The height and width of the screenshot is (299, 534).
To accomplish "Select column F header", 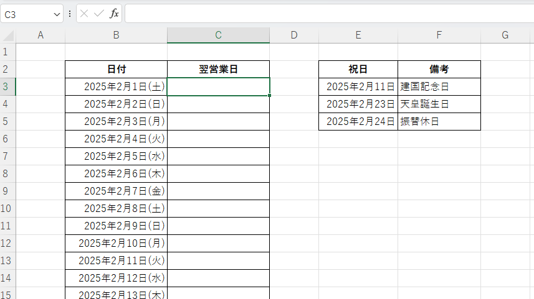I will 439,35.
